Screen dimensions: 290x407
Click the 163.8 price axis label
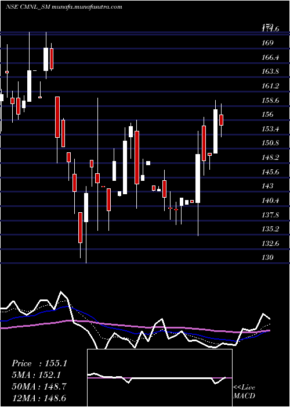pos(270,72)
